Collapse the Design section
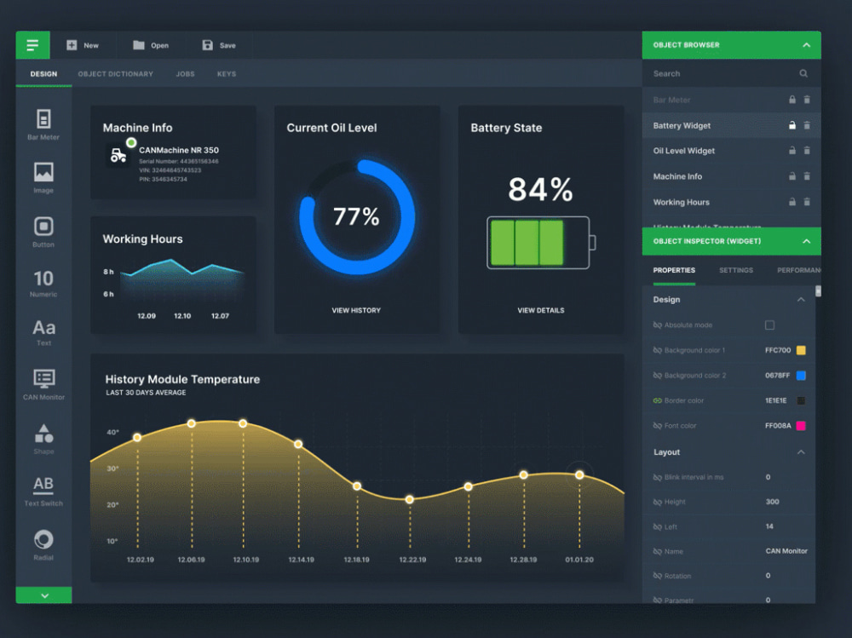The width and height of the screenshot is (852, 638). tap(801, 300)
